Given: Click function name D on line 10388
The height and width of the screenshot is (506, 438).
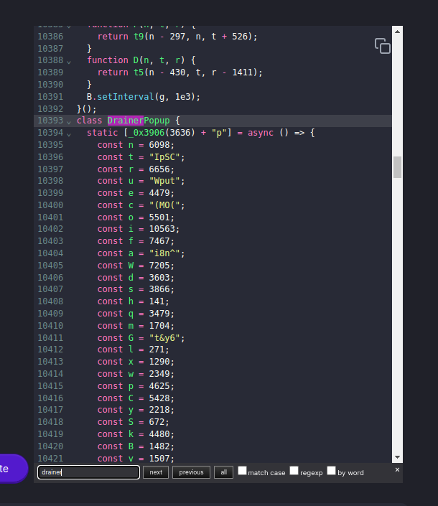Looking at the screenshot, I should (x=136, y=60).
